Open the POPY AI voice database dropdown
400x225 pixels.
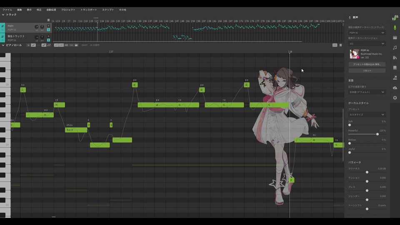click(367, 32)
